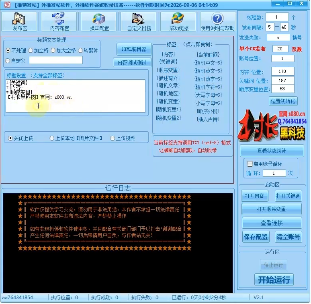
Task: Copy the {随机变量1} tag
Action: [168, 110]
